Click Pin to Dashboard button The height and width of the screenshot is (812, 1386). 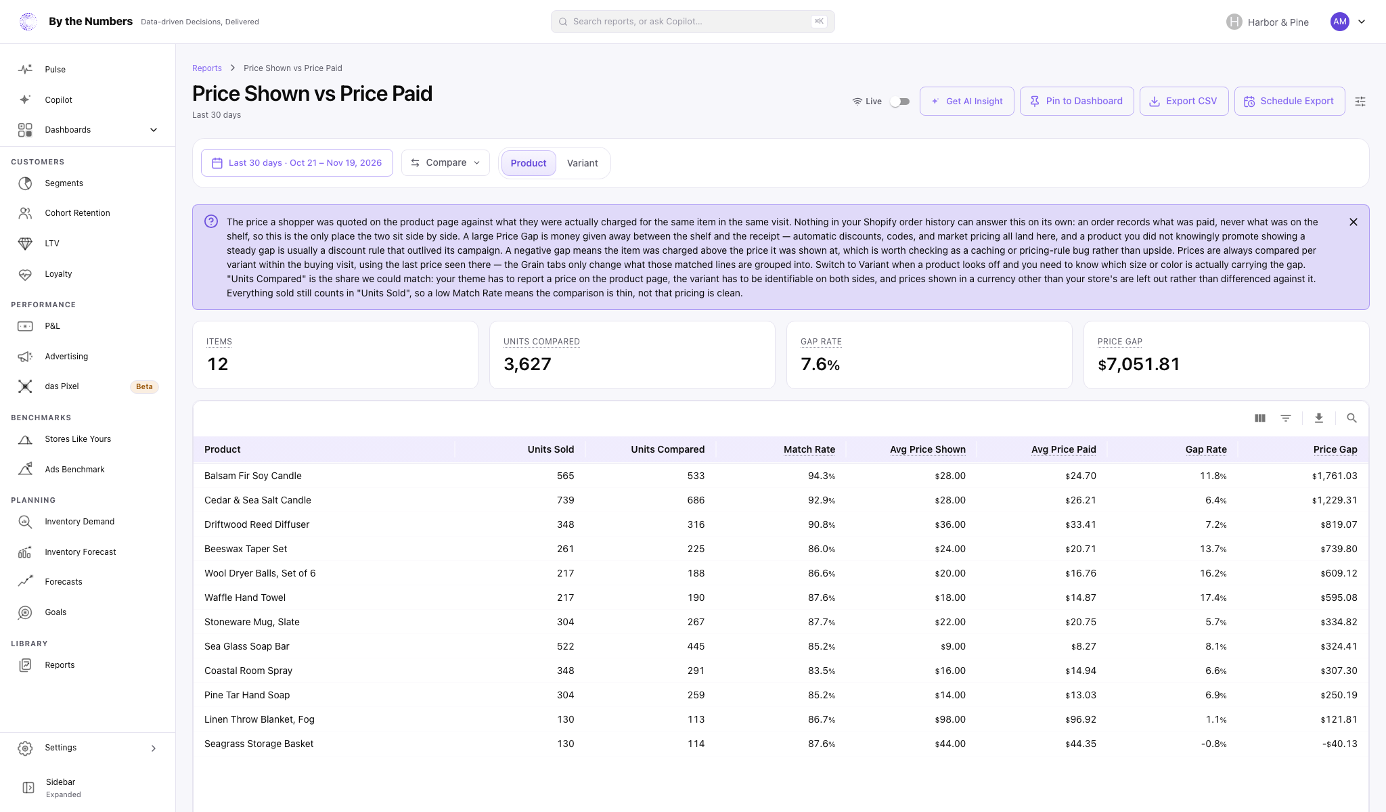[x=1077, y=101]
